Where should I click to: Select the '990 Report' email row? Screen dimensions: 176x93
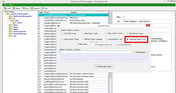pyautogui.click(x=73, y=18)
